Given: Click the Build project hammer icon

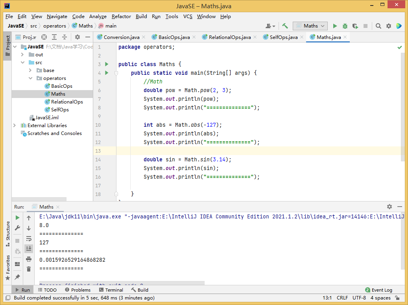Looking at the screenshot, I should pyautogui.click(x=285, y=26).
